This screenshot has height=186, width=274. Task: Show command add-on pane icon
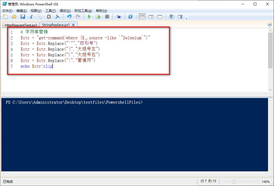point(180,17)
